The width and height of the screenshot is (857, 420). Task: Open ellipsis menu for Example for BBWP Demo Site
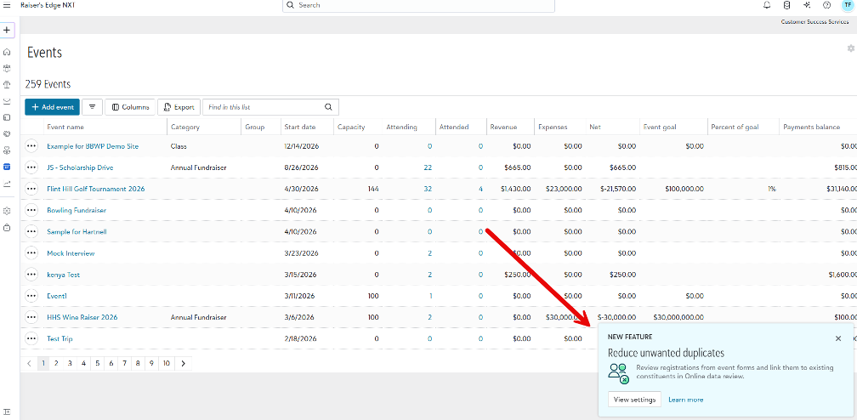click(x=31, y=146)
